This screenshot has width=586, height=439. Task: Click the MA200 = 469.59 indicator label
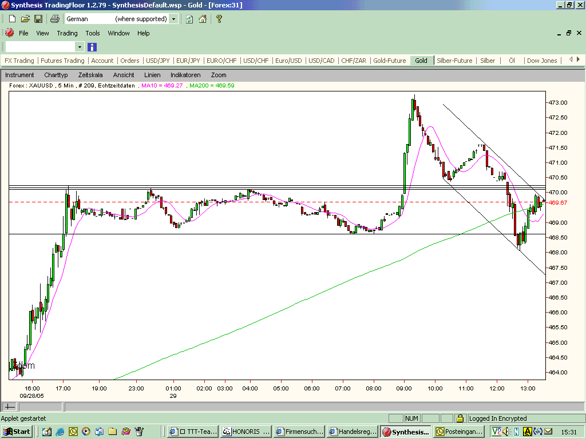pos(212,86)
